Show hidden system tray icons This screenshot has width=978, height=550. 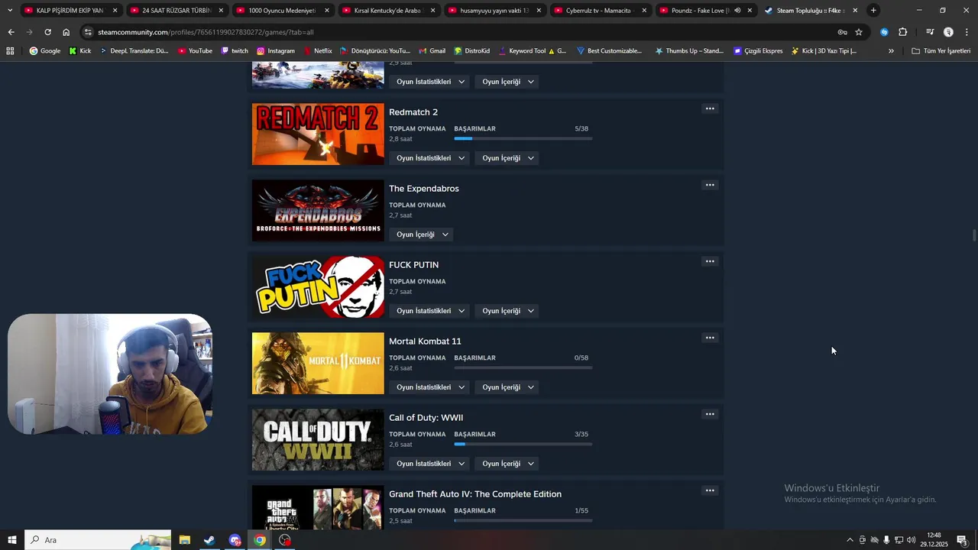coord(850,540)
